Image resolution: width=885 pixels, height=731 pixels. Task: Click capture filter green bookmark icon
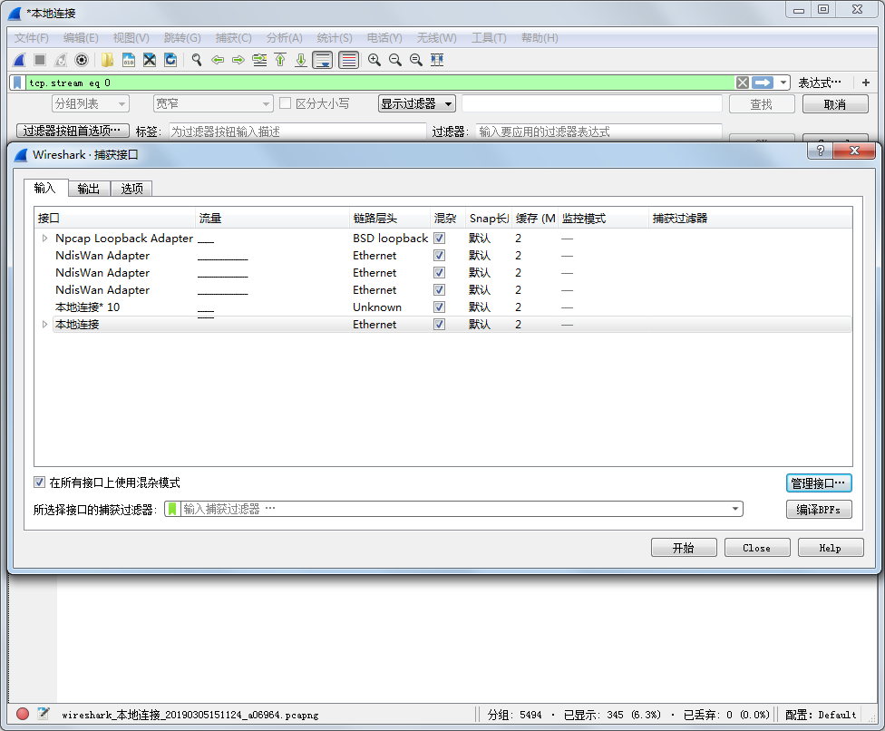172,509
